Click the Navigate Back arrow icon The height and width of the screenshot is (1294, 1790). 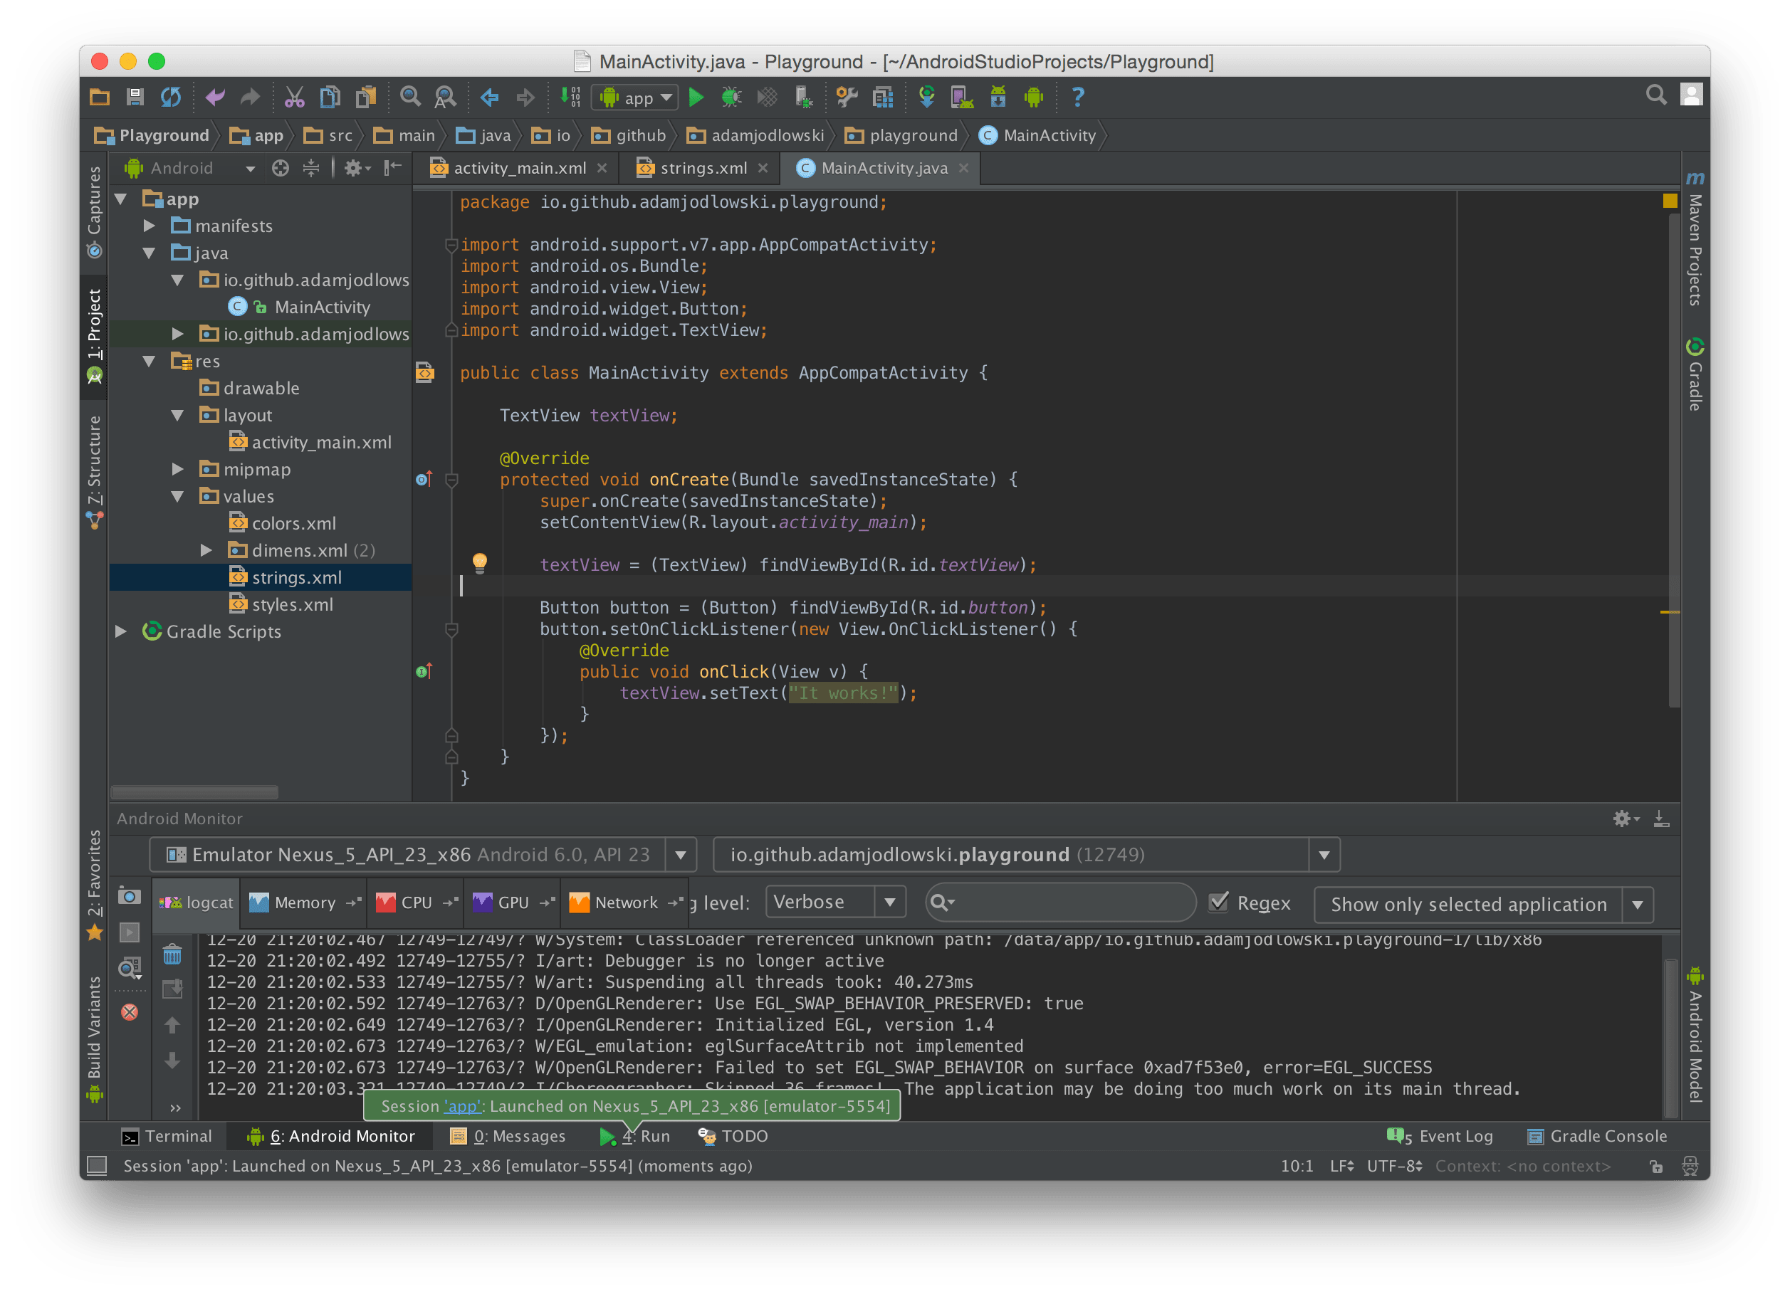[489, 97]
